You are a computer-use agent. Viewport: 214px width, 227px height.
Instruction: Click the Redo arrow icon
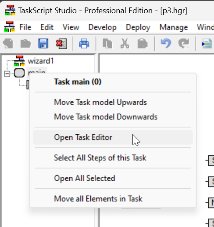(x=184, y=44)
